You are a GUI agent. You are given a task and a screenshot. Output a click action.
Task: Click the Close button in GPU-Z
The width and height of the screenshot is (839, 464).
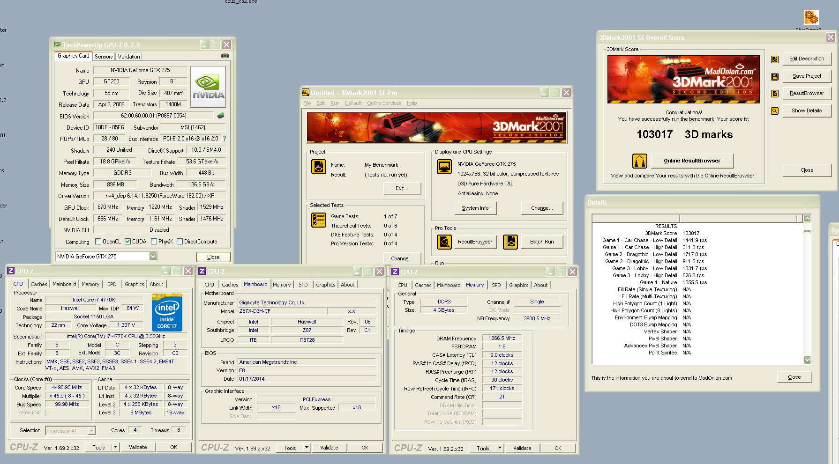[213, 257]
